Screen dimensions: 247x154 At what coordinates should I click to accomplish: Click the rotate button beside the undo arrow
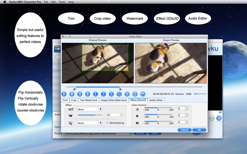[x=135, y=94]
